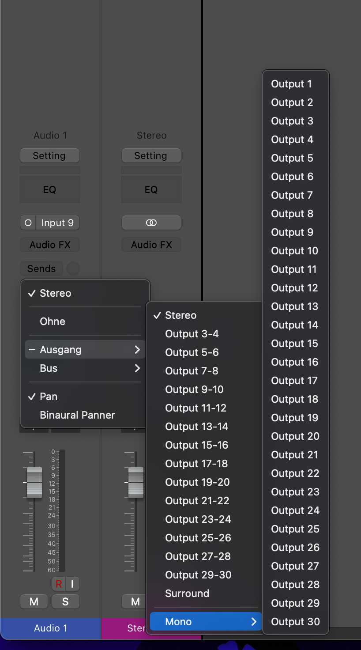The height and width of the screenshot is (650, 361).
Task: Toggle input monitoring I button
Action: [x=72, y=584]
